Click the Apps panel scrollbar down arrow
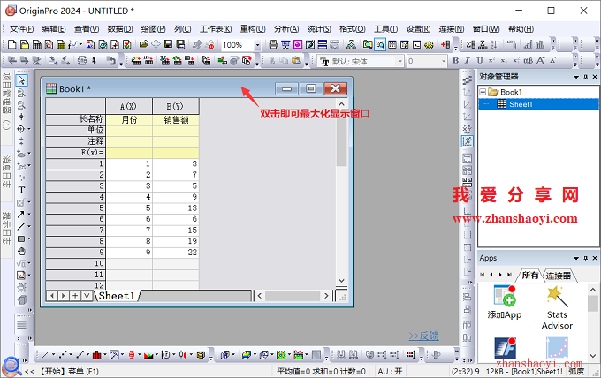The image size is (601, 378). coord(592,355)
